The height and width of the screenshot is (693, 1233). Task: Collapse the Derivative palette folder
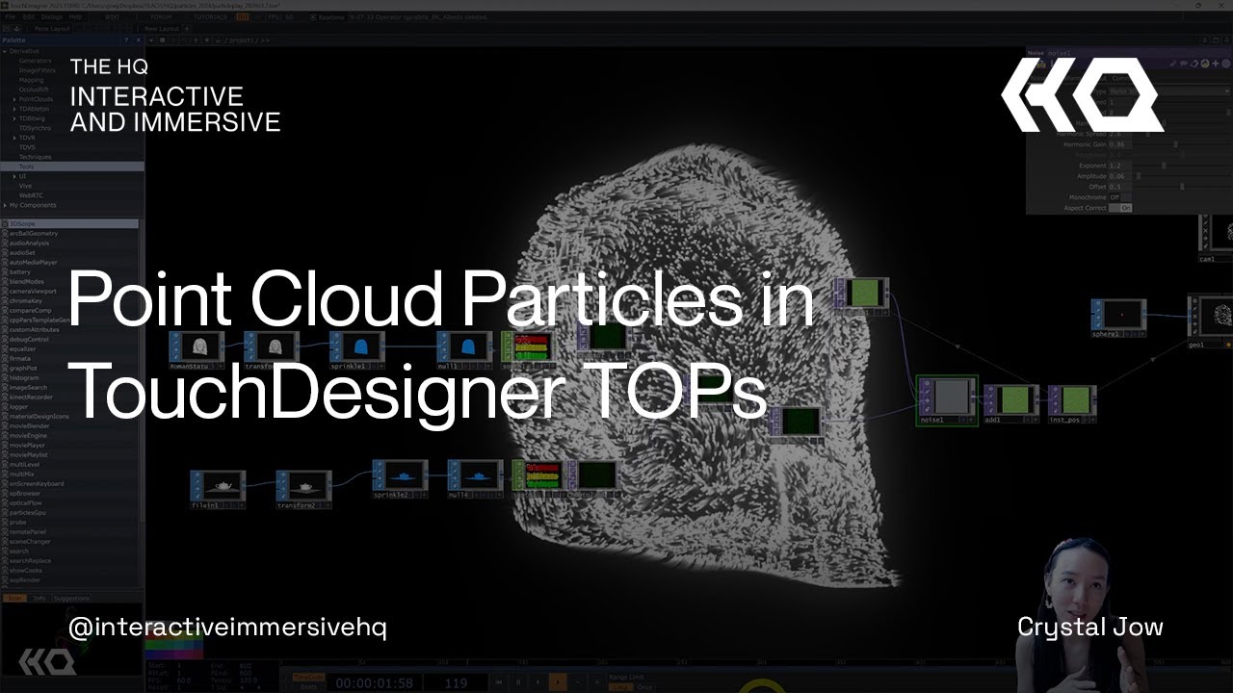click(6, 51)
